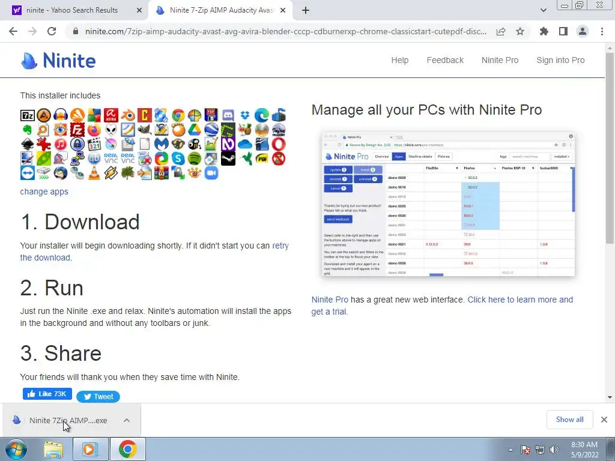Bookmark this page with the star
615x461 pixels.
[520, 31]
